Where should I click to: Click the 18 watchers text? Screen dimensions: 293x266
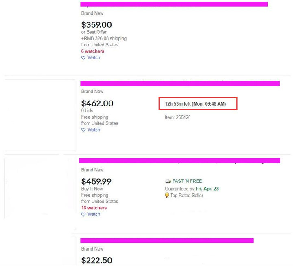pyautogui.click(x=94, y=208)
